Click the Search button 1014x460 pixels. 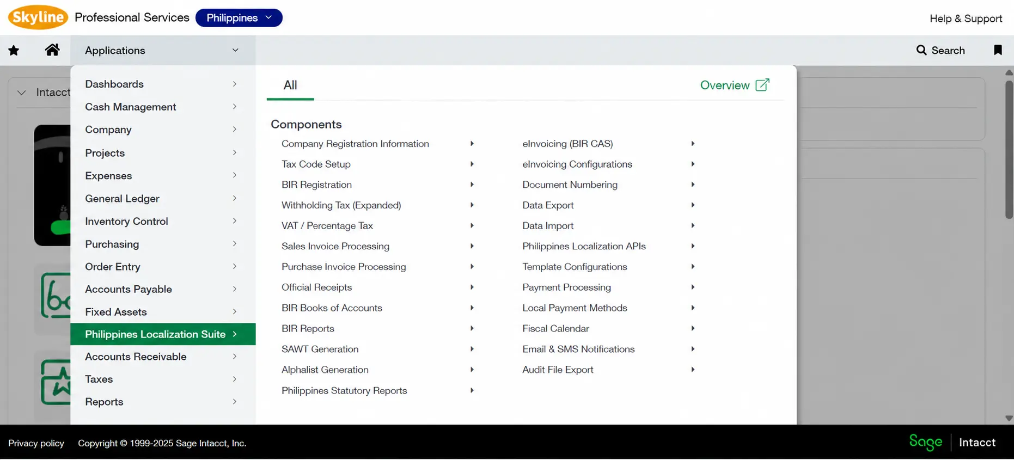(940, 50)
